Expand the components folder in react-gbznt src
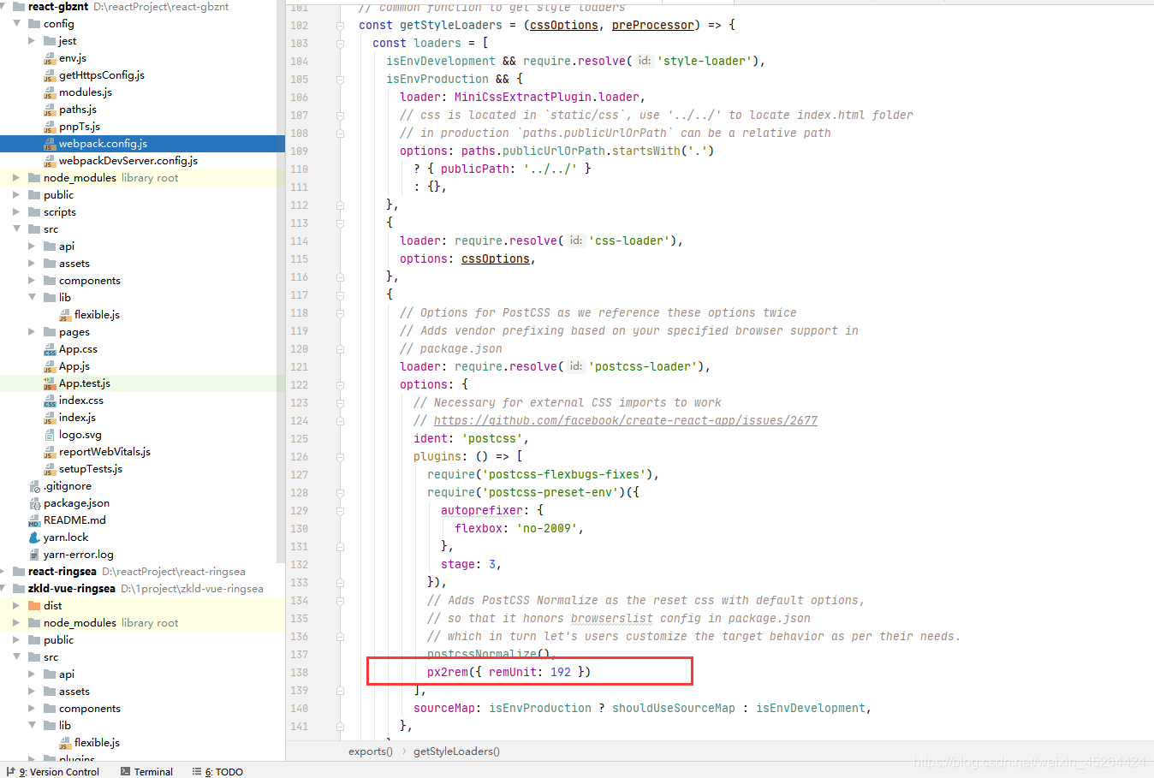 point(32,281)
